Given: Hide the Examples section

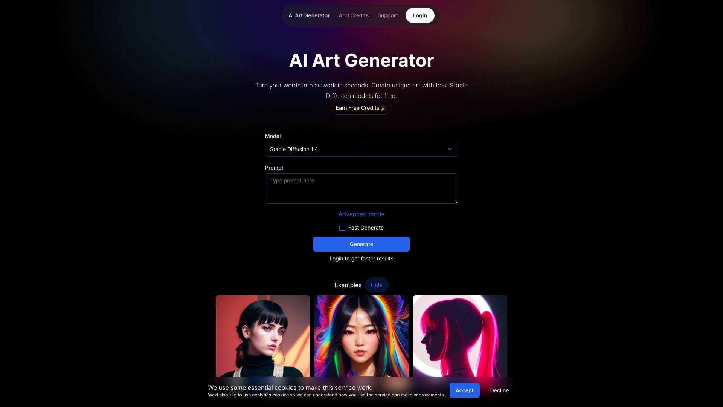Looking at the screenshot, I should click(x=377, y=285).
